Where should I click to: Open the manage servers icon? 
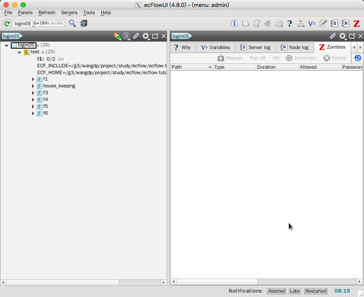pos(84,23)
